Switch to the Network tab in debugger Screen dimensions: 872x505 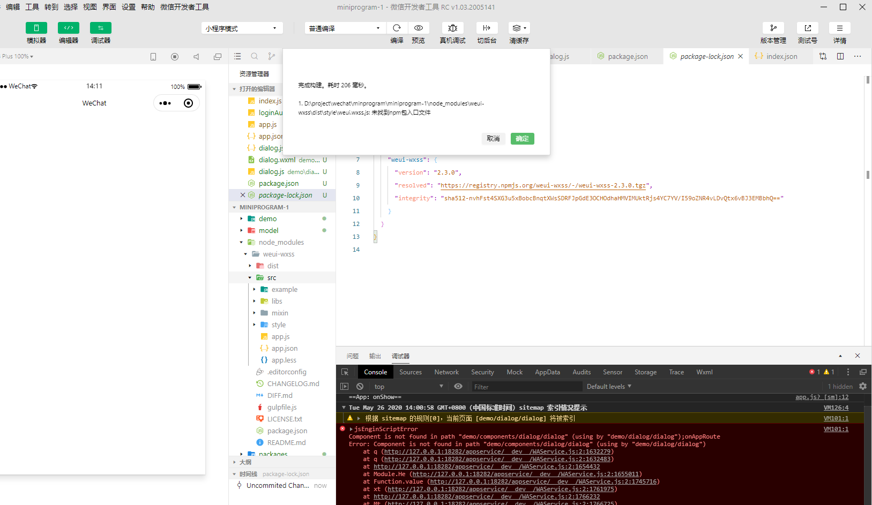point(446,372)
